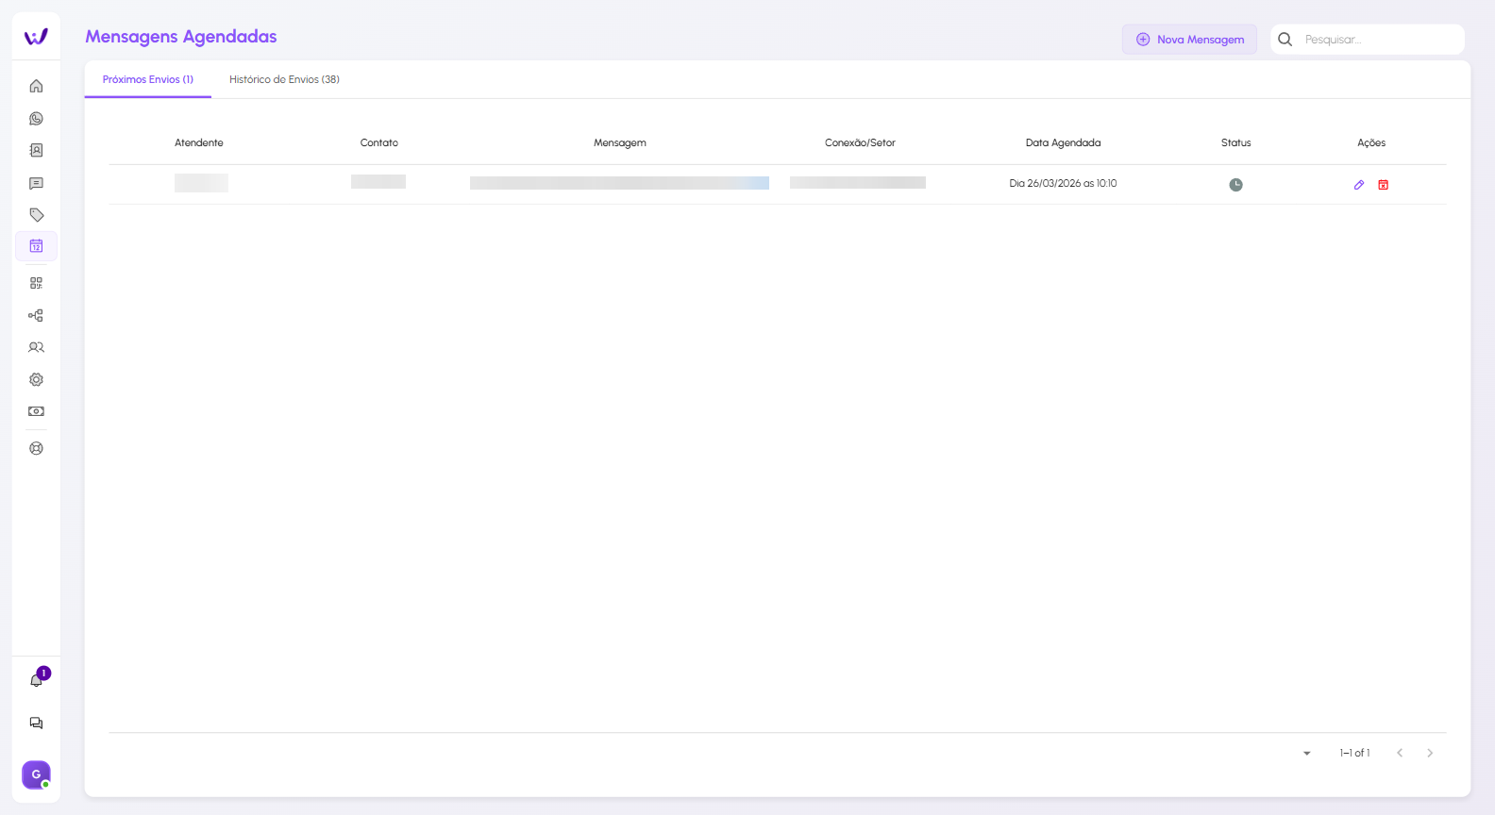Open the user avatar "G" menu

[x=36, y=774]
